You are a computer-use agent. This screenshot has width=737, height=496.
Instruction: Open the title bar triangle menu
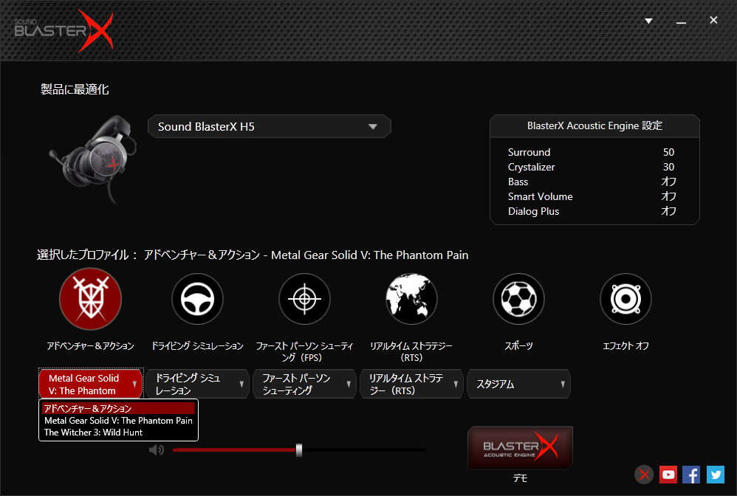pos(648,21)
